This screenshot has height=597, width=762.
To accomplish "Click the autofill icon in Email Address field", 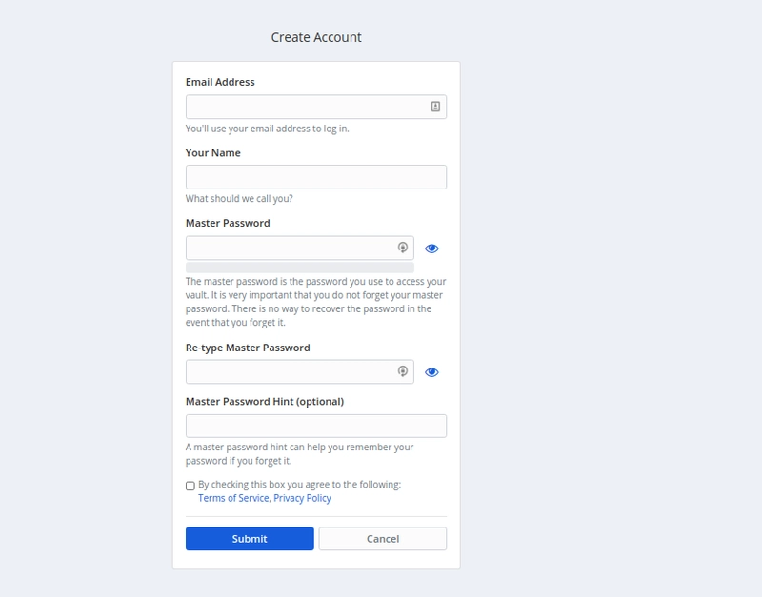I will pyautogui.click(x=435, y=107).
